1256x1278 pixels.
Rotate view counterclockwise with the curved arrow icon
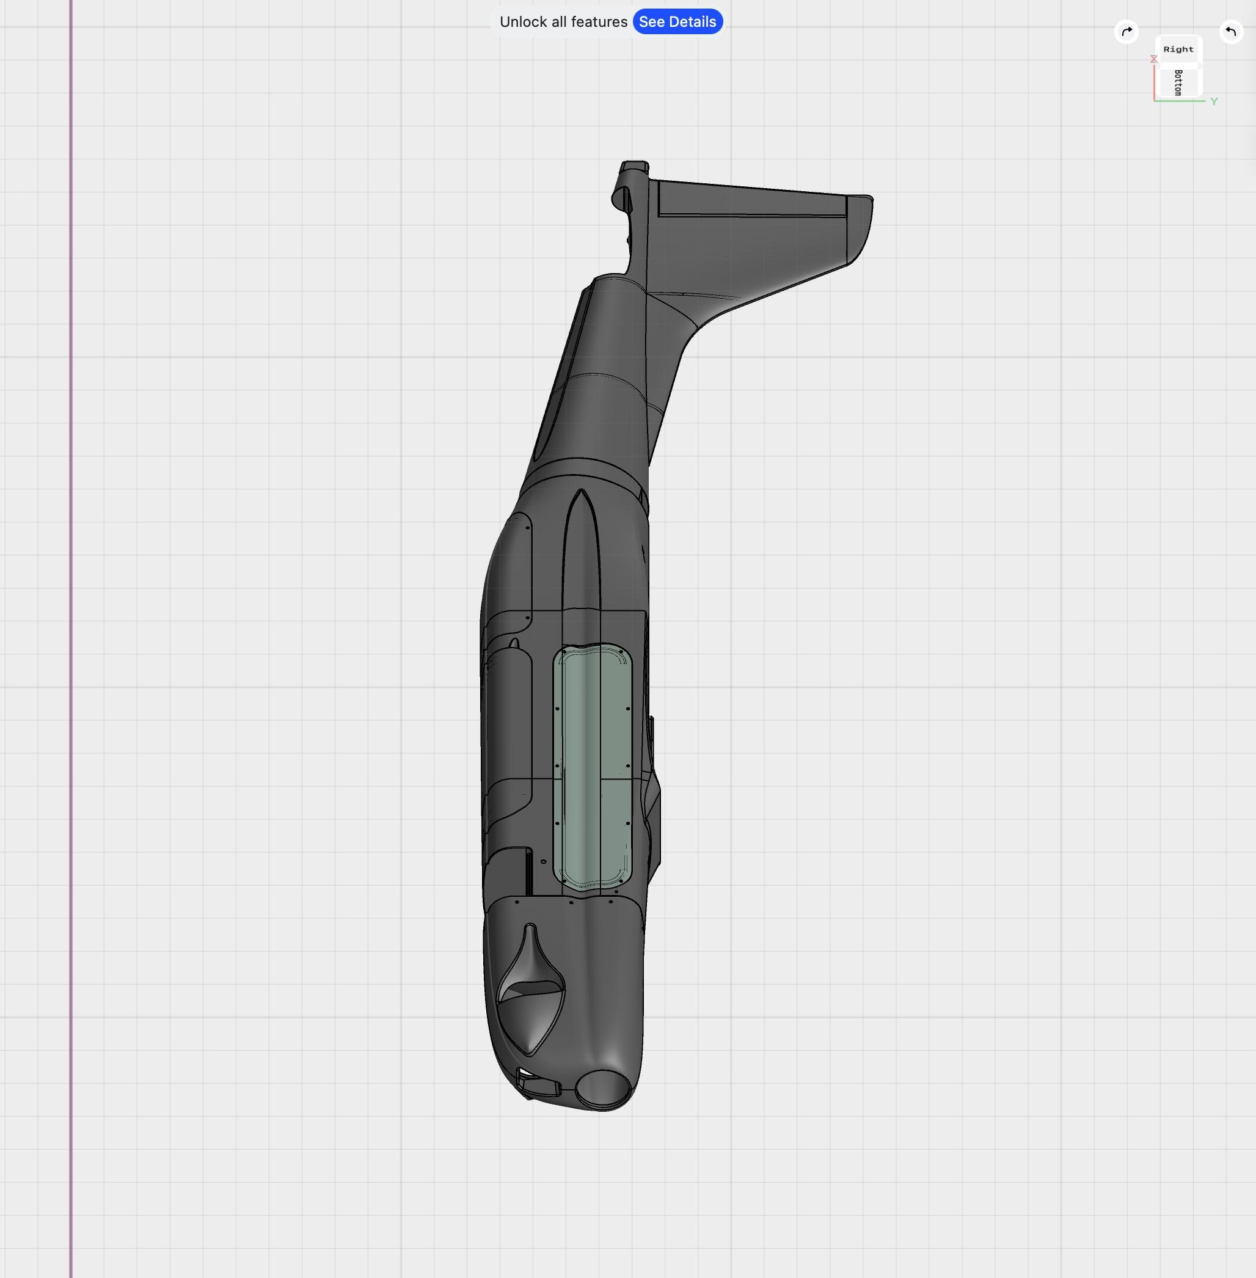[x=1231, y=32]
